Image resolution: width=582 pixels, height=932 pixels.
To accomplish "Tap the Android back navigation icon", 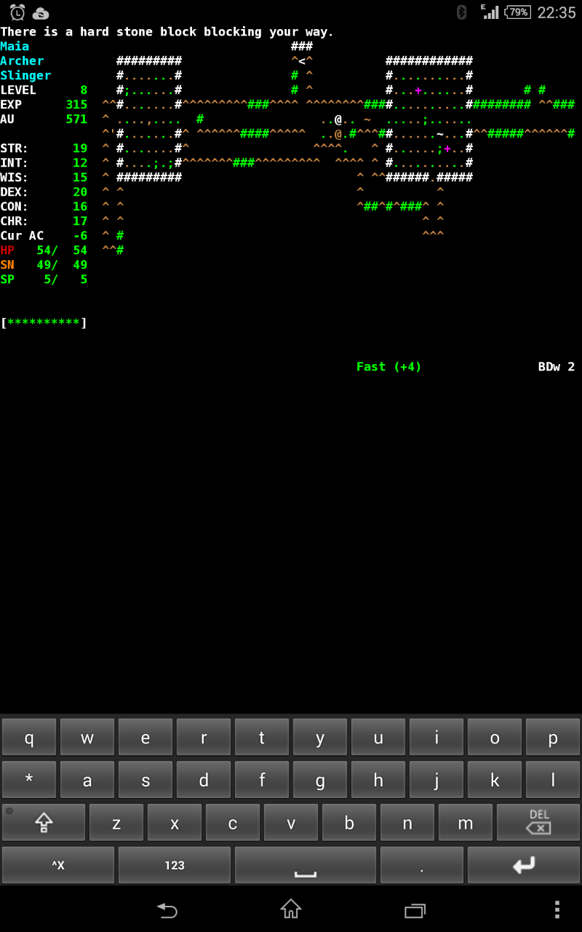I will 167,909.
